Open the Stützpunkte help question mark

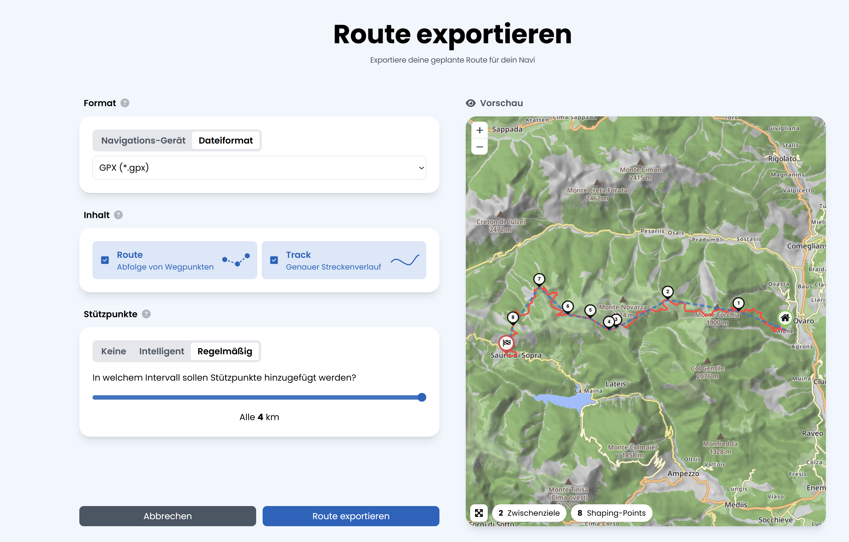click(146, 314)
